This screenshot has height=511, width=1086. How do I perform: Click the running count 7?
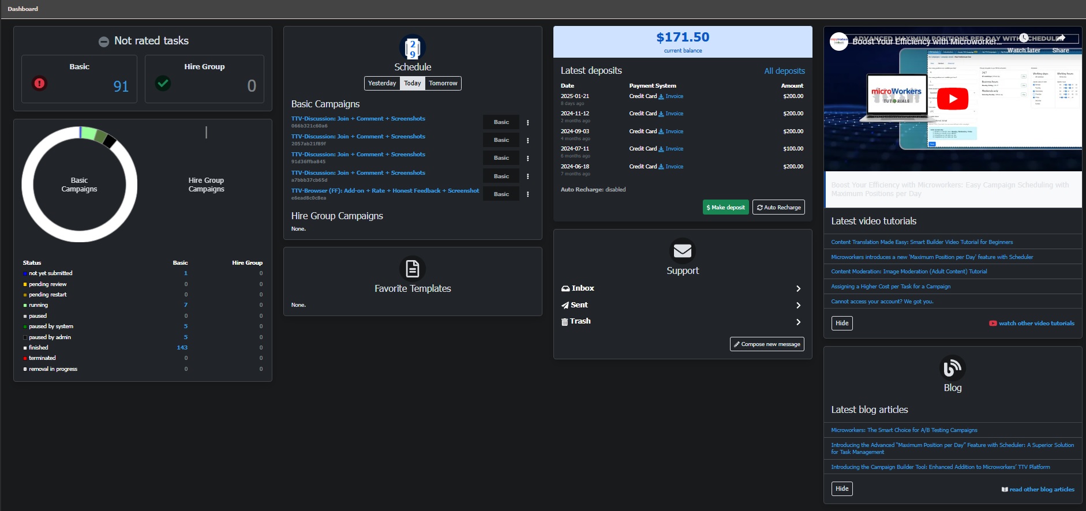coord(186,305)
